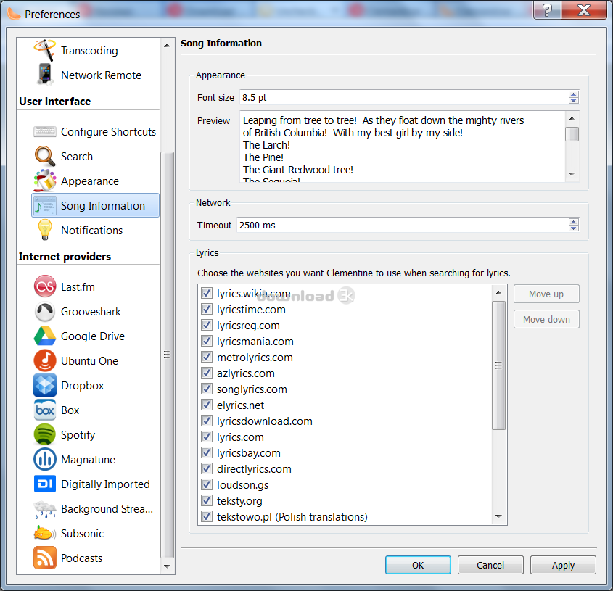Screen dimensions: 613x591
Task: Uncheck the lyrics.wikia.com checkbox
Action: click(x=207, y=294)
